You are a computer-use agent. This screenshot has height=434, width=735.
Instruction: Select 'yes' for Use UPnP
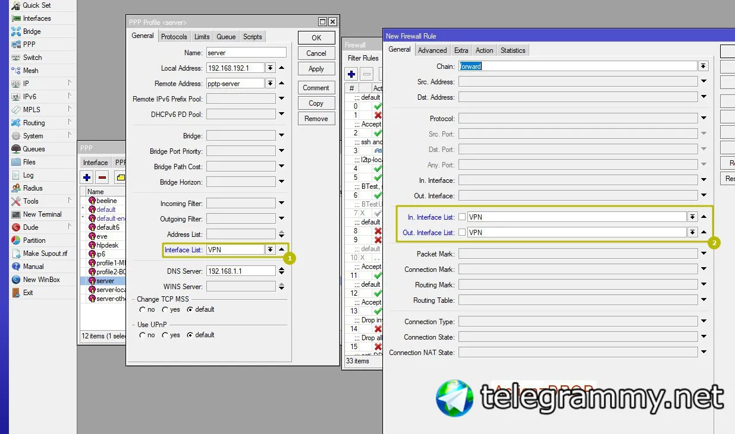(x=165, y=335)
